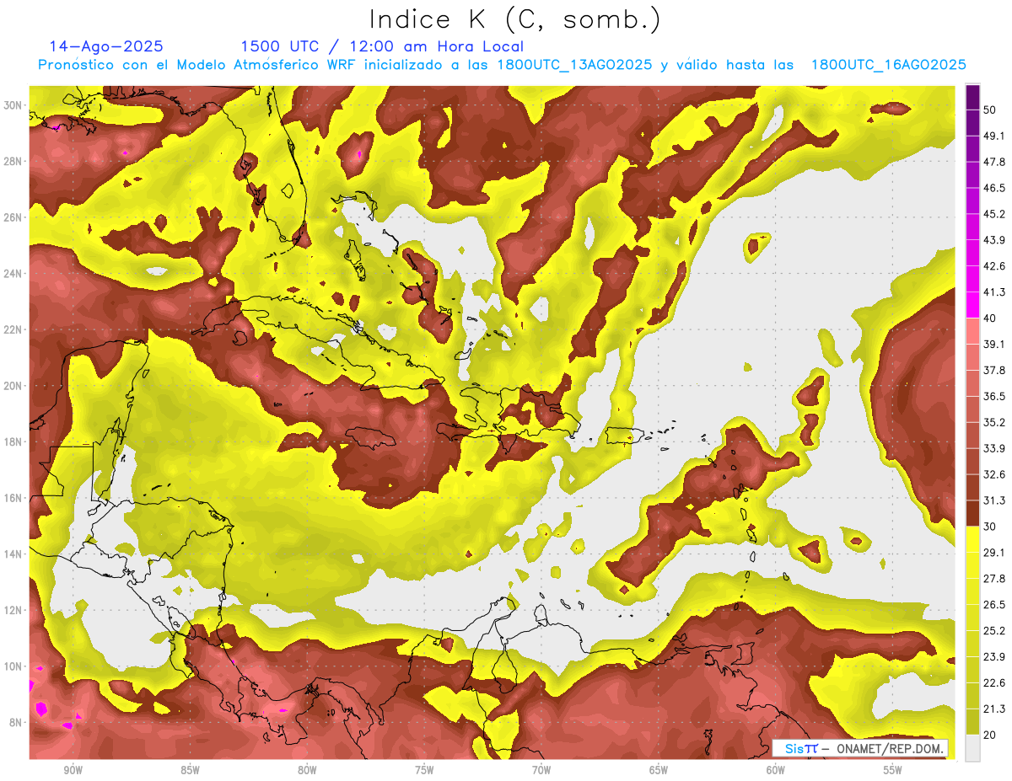
Task: Click the colorbar value 37.8
Action: click(x=993, y=370)
